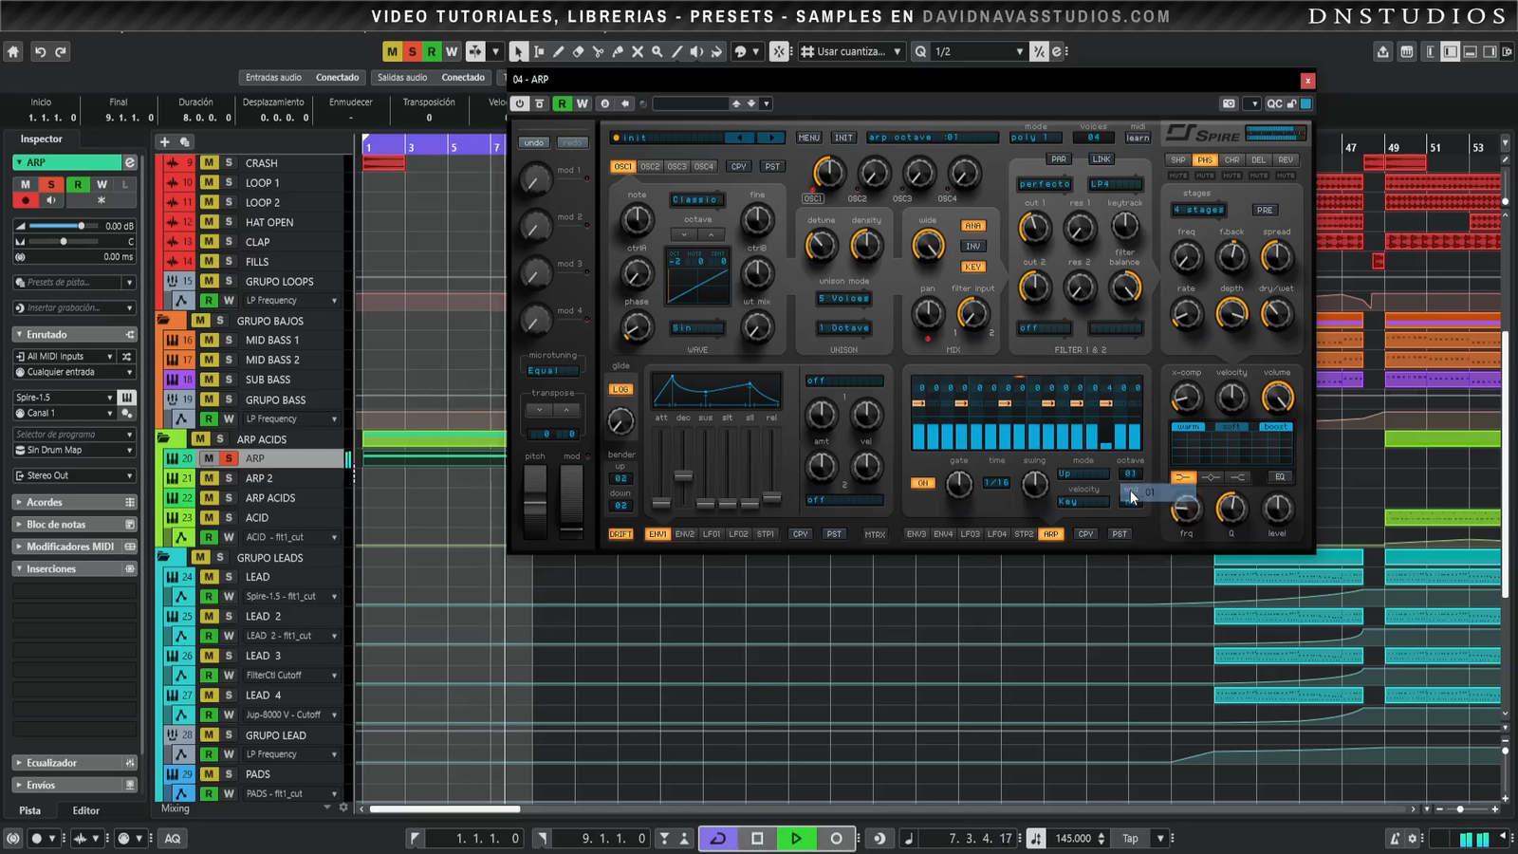The height and width of the screenshot is (854, 1518).
Task: Mute the CRASH track
Action: coord(209,163)
